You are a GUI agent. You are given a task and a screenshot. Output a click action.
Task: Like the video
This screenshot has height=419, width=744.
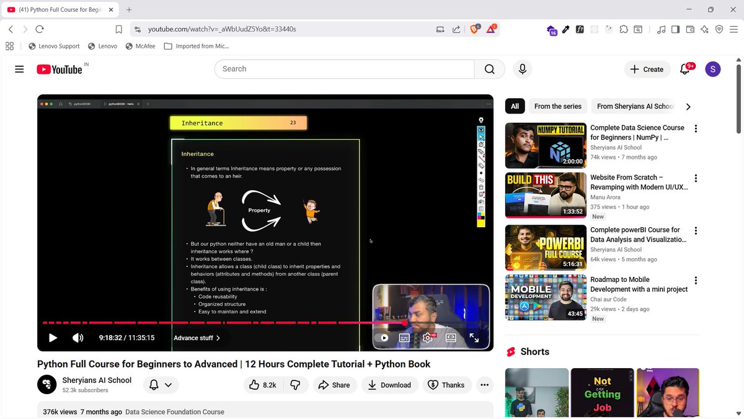(262, 385)
